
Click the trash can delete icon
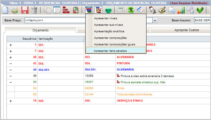click(x=34, y=10)
